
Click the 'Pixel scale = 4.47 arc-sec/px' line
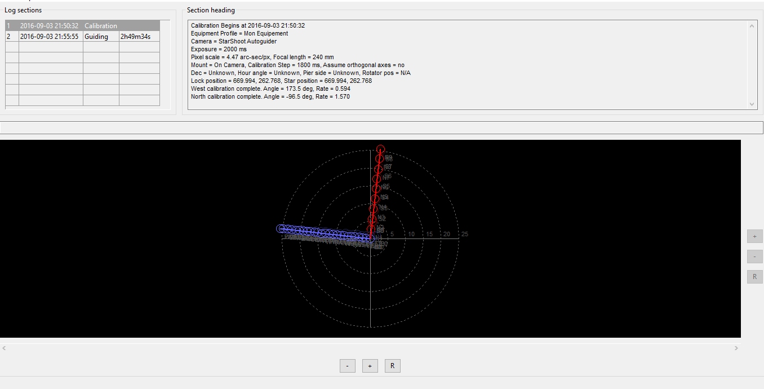pos(263,57)
